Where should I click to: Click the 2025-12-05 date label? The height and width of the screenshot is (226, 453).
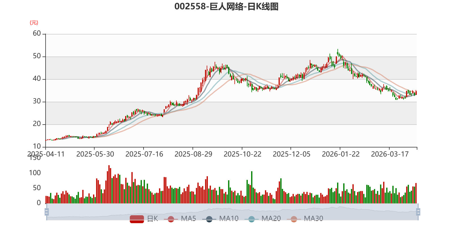(x=292, y=154)
